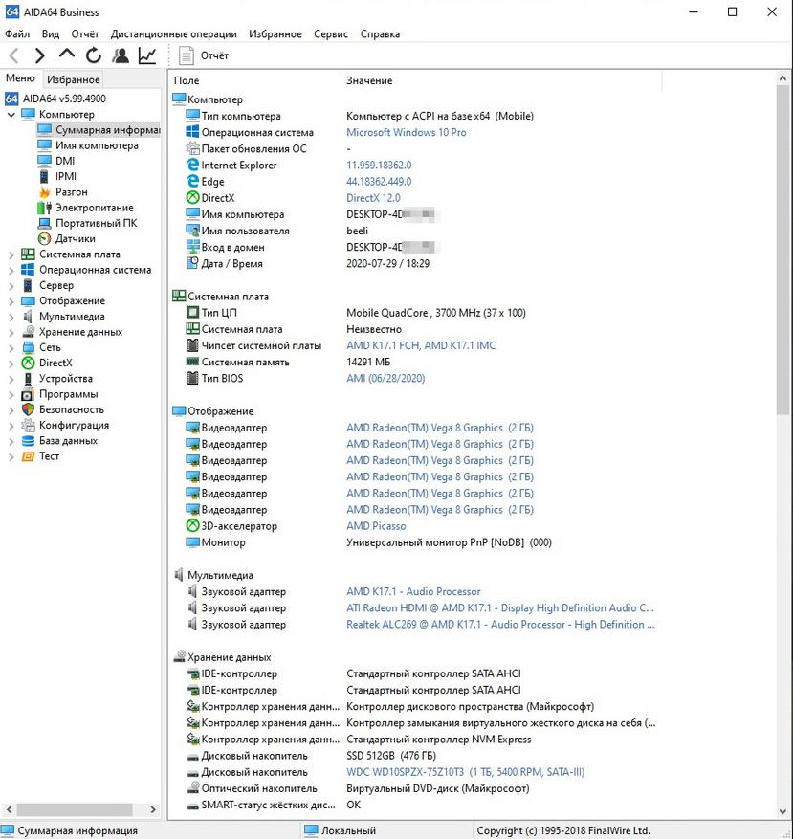
Task: Open the graph chart toolbar icon
Action: pyautogui.click(x=147, y=55)
